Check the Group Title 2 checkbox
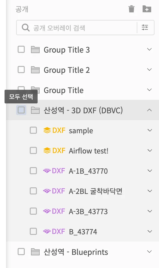This screenshot has width=159, height=268. tap(21, 70)
